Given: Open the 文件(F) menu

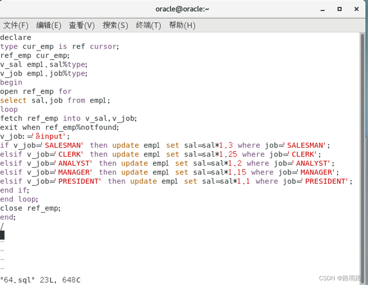Looking at the screenshot, I should [x=16, y=26].
